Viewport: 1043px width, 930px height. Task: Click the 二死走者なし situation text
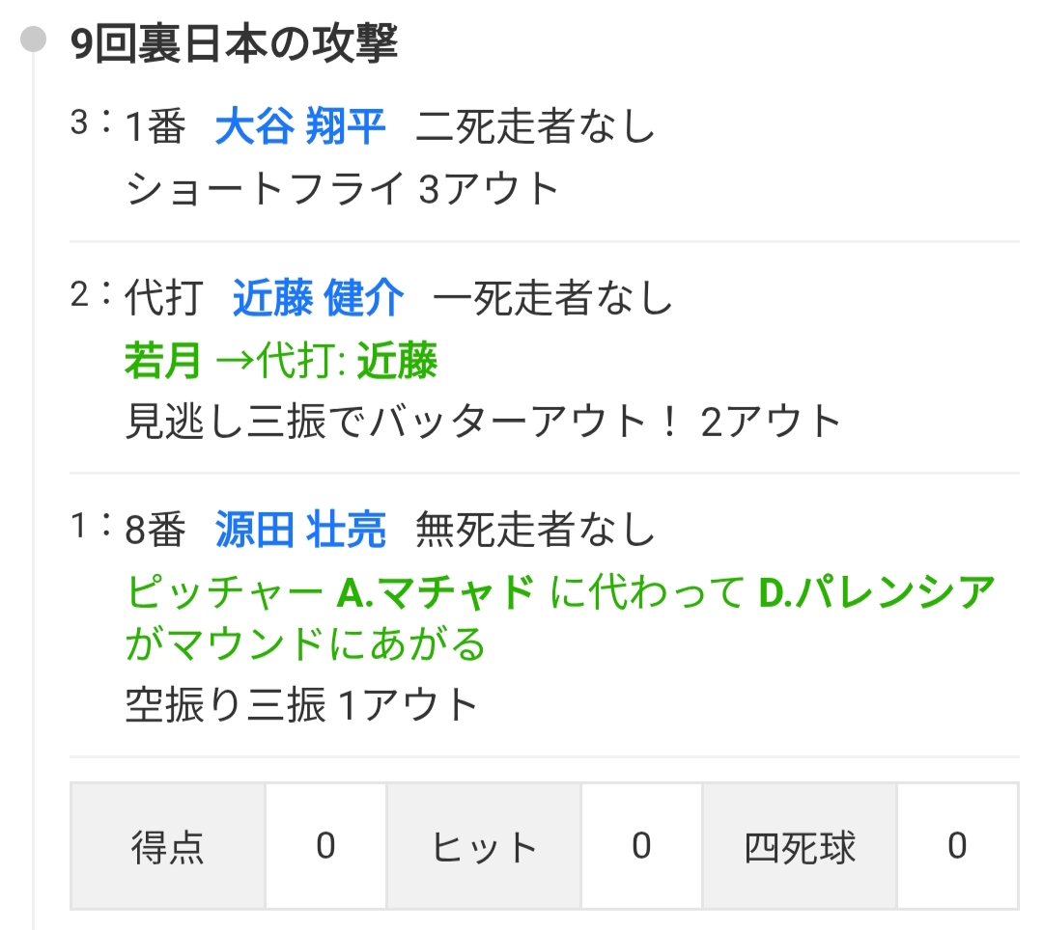(536, 127)
